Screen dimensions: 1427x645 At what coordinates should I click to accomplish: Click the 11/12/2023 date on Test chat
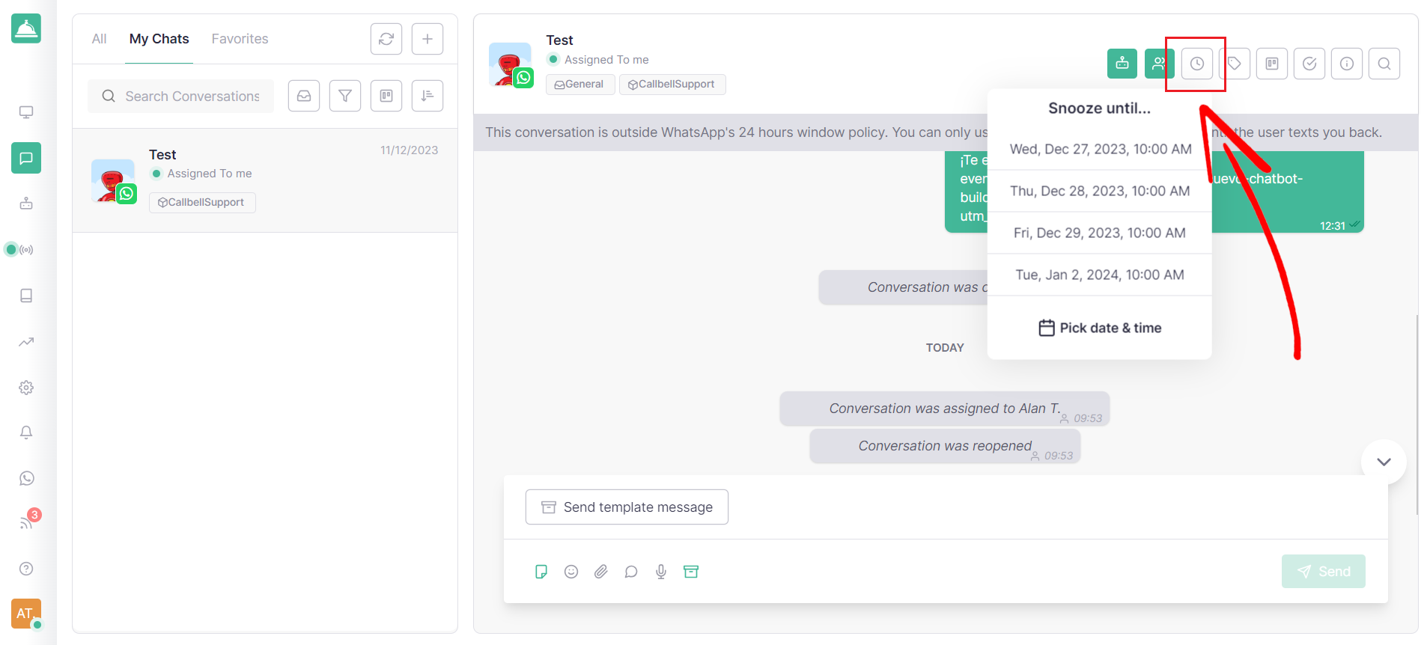coord(409,150)
